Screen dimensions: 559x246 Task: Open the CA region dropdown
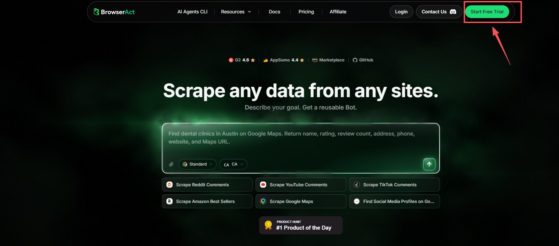(x=233, y=164)
